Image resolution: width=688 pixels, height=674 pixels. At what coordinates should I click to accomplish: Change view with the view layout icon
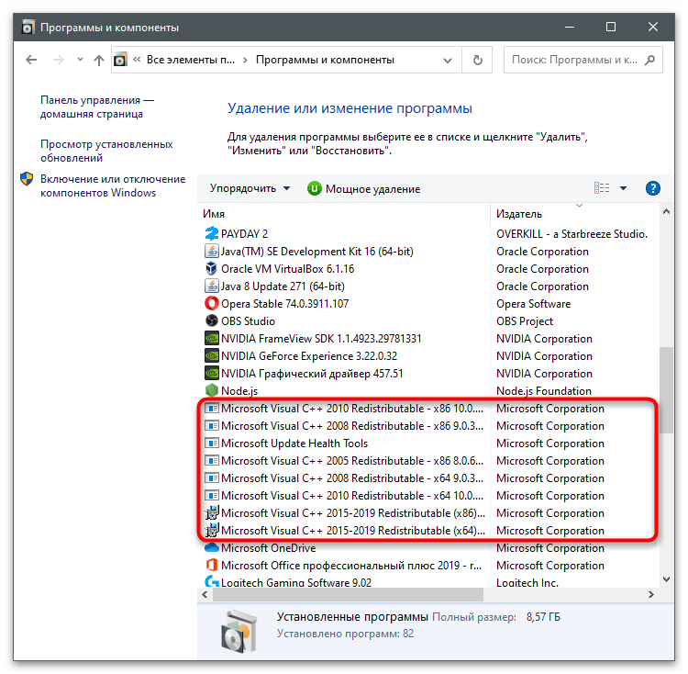[x=602, y=188]
